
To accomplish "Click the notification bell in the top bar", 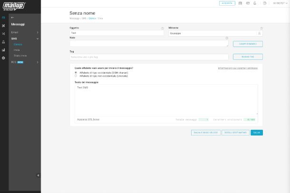I will coord(255,3).
